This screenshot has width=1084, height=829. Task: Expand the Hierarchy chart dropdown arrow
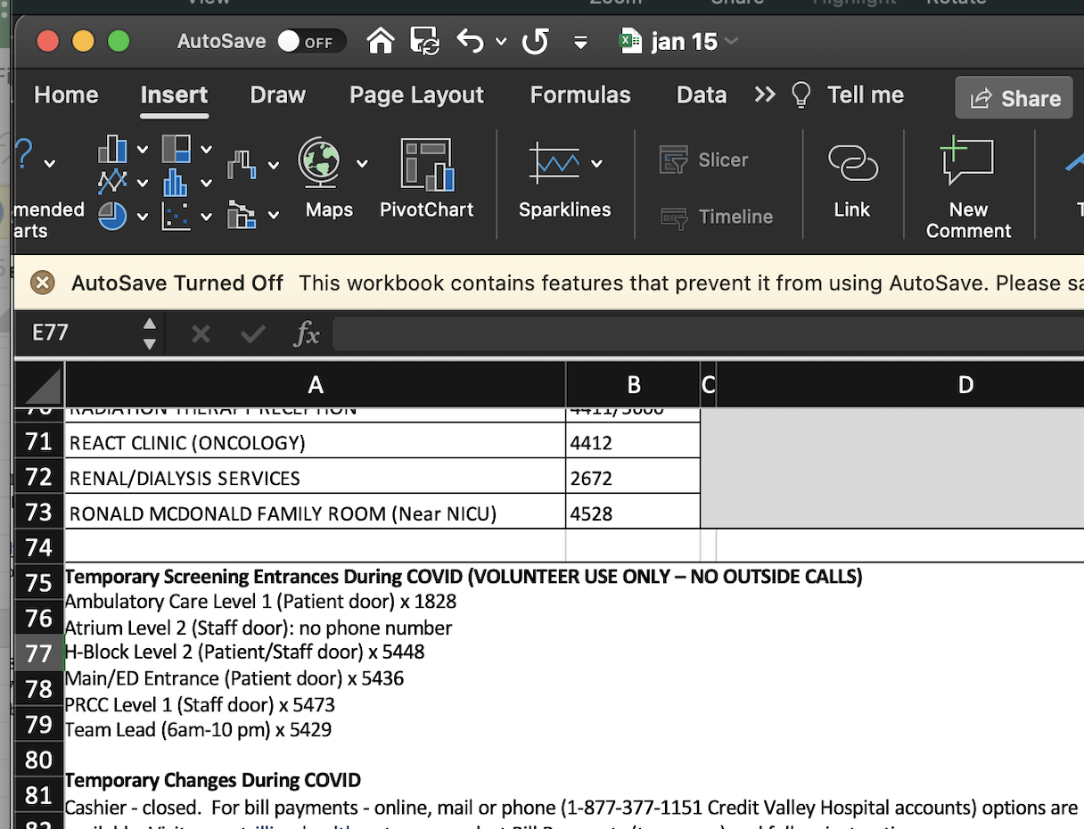click(x=206, y=150)
